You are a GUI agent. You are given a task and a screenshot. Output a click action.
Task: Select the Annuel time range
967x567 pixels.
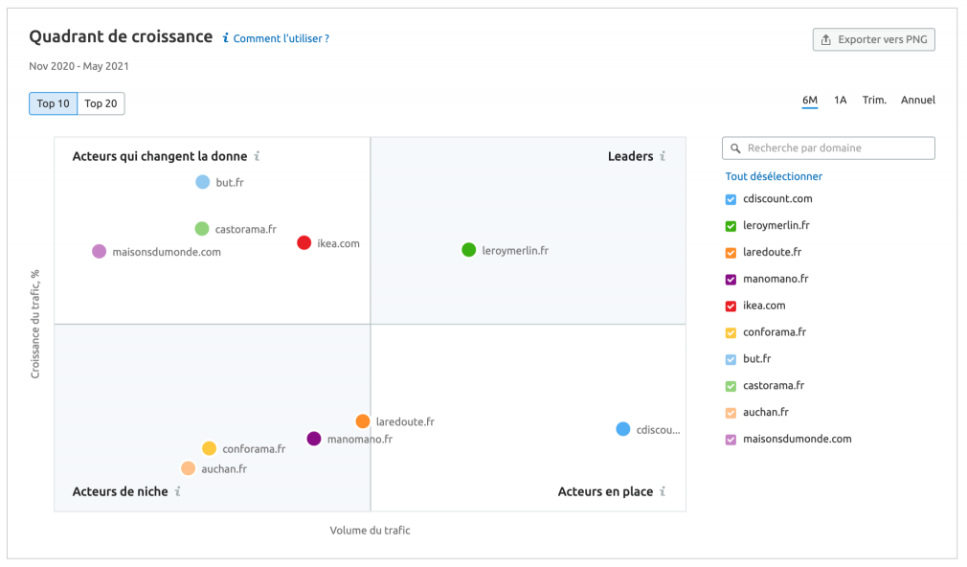[x=917, y=100]
